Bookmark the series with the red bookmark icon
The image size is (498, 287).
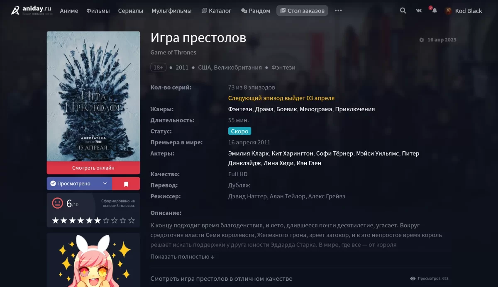(126, 184)
